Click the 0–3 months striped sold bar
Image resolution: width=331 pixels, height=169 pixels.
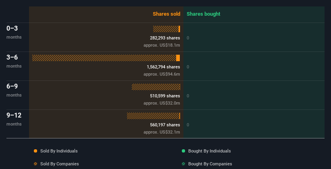coord(166,29)
